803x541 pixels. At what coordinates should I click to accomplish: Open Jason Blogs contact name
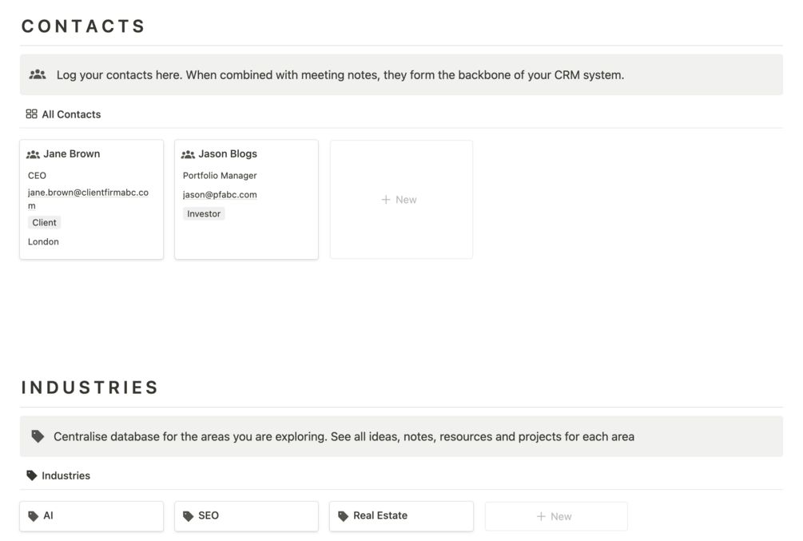click(228, 154)
